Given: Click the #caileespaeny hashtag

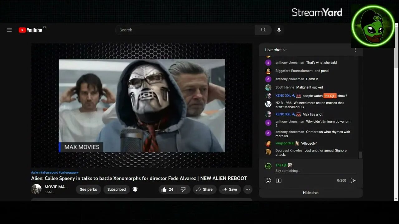Looking at the screenshot, I should (69, 172).
